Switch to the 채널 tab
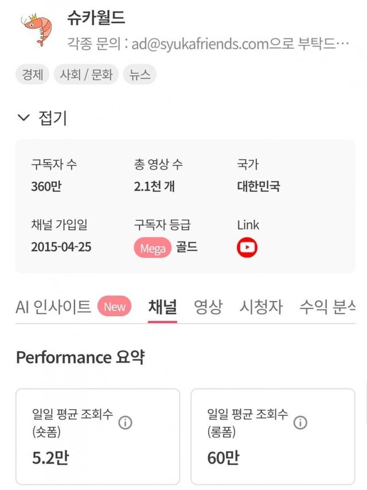The height and width of the screenshot is (490, 367). point(162,306)
